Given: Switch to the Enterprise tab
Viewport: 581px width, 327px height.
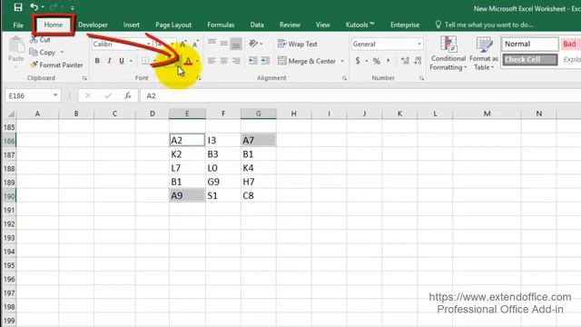Looking at the screenshot, I should [405, 25].
